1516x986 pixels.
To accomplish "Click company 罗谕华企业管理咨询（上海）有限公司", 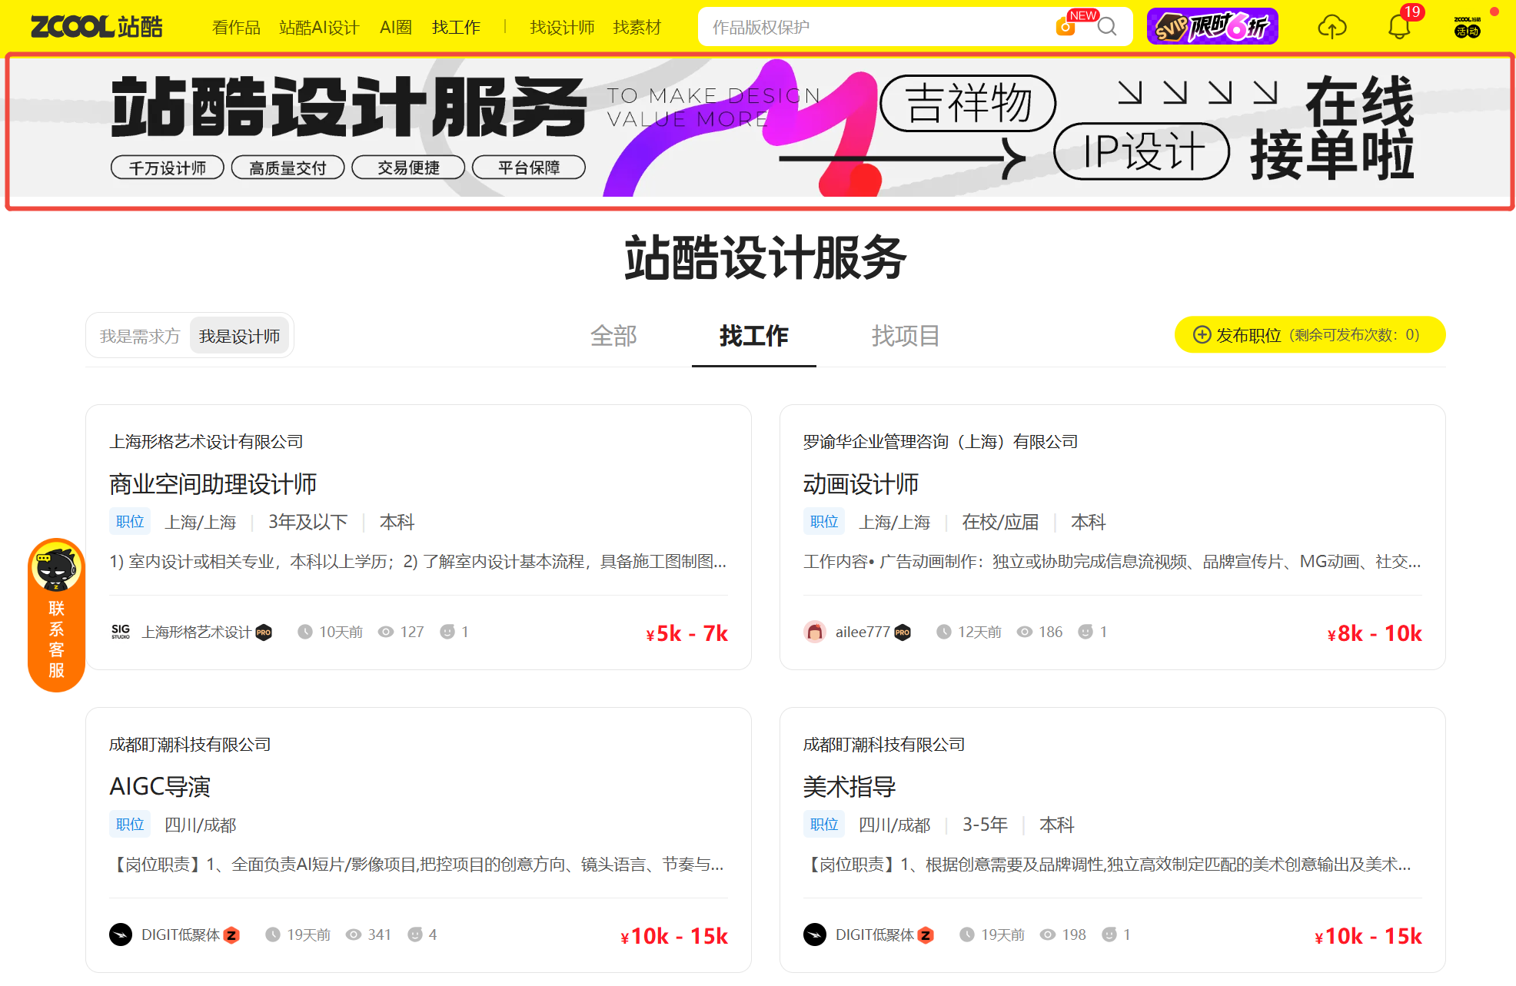I will point(941,442).
